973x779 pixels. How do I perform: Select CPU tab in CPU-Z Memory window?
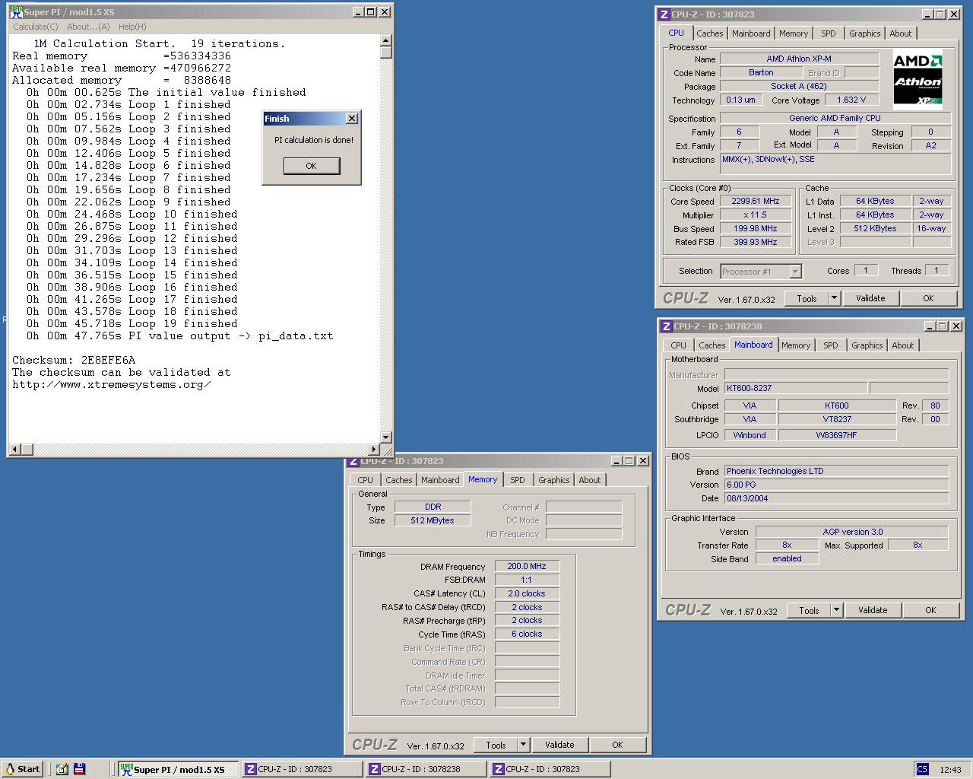tap(366, 480)
